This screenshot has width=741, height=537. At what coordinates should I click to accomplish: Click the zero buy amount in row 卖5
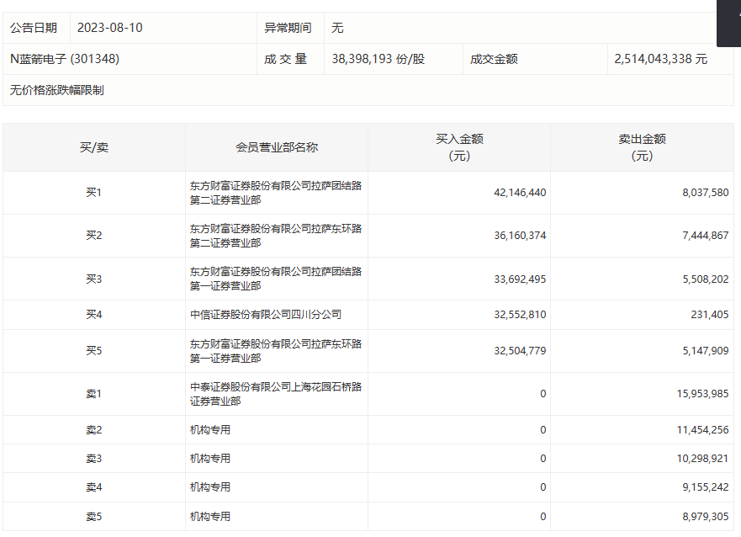click(x=543, y=517)
